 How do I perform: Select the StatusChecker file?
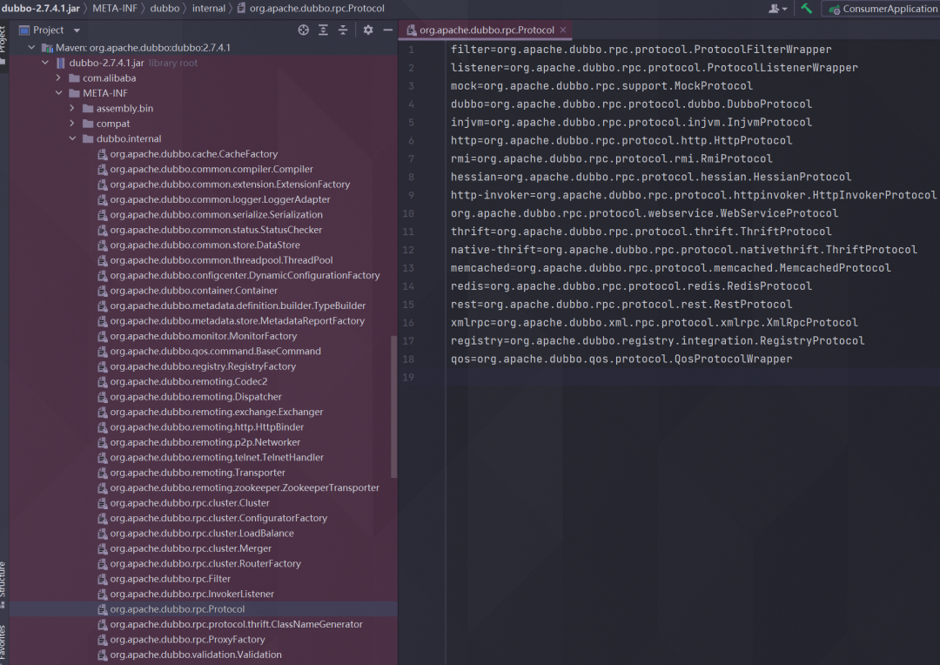(x=209, y=230)
